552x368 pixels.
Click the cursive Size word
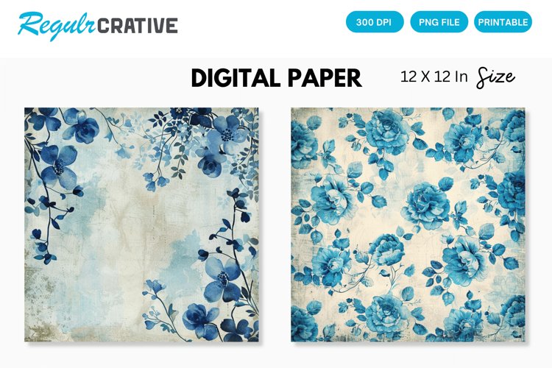coord(495,78)
